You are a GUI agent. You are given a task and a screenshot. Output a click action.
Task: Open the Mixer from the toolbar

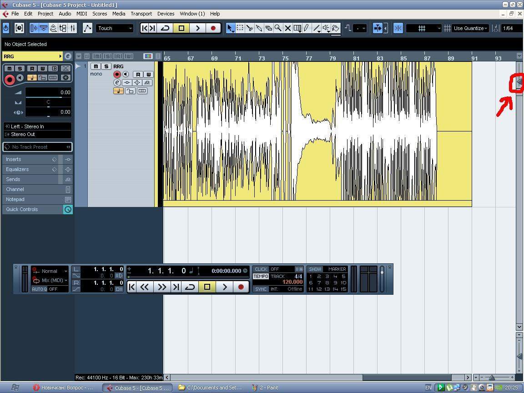73,28
